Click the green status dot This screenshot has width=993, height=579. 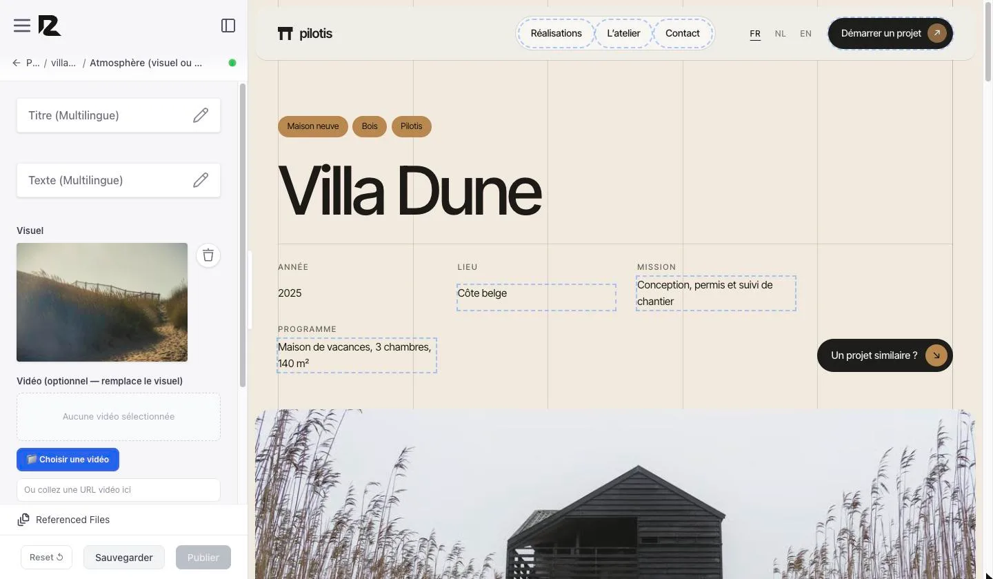(x=232, y=63)
